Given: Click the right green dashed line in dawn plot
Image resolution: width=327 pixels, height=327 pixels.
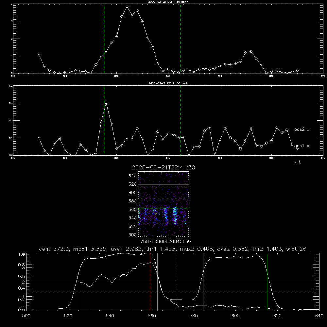Looking at the screenshot, I should (181, 39).
